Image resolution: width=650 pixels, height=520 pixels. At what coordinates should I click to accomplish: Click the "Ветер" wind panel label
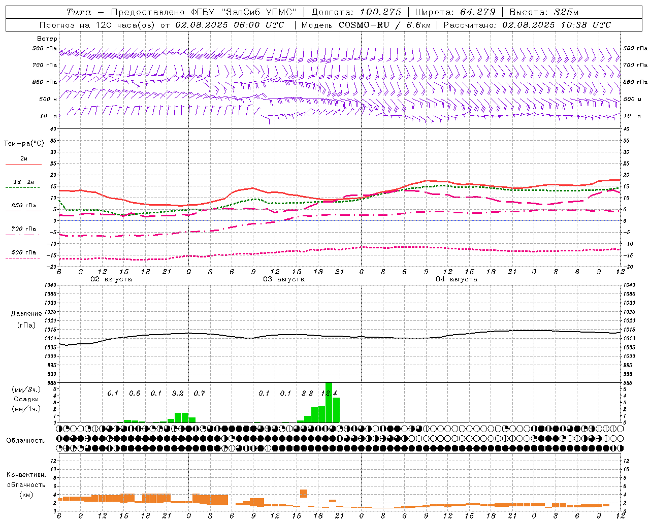click(x=47, y=39)
